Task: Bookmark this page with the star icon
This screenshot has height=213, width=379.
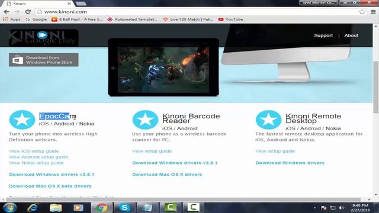Action: tap(362, 12)
